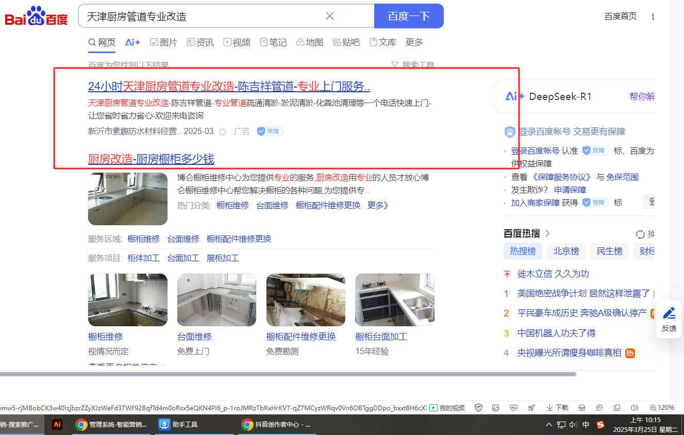Click the horizontal page scrollbar

(x=288, y=374)
